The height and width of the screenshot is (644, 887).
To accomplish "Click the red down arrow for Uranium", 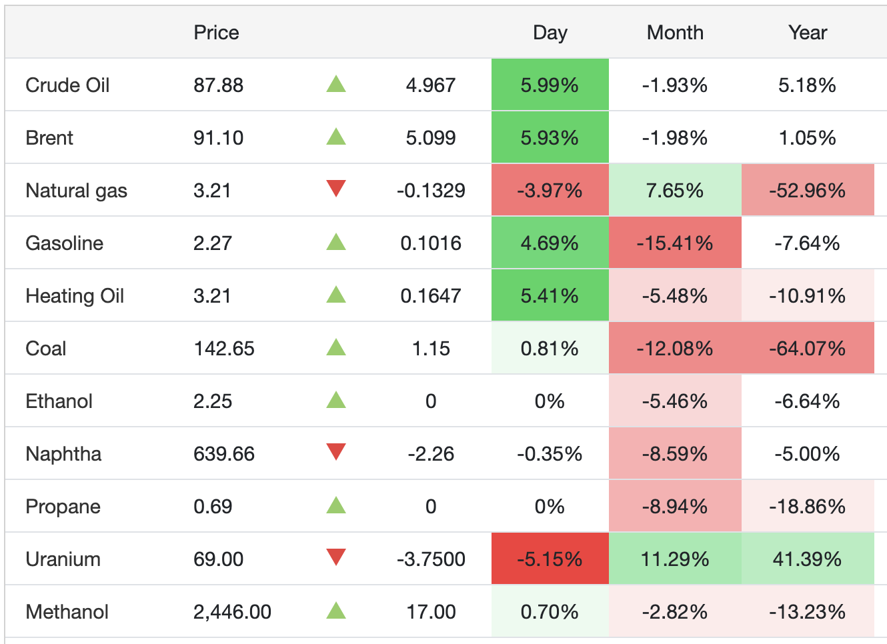I will click(336, 557).
